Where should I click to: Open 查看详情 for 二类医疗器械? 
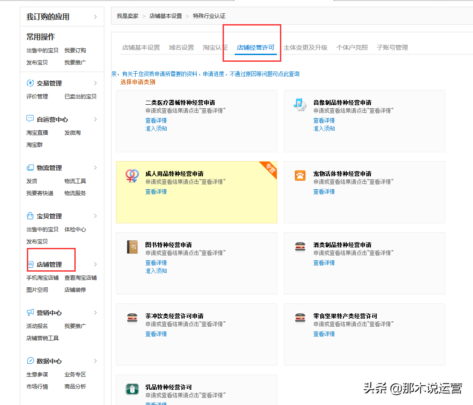(156, 120)
